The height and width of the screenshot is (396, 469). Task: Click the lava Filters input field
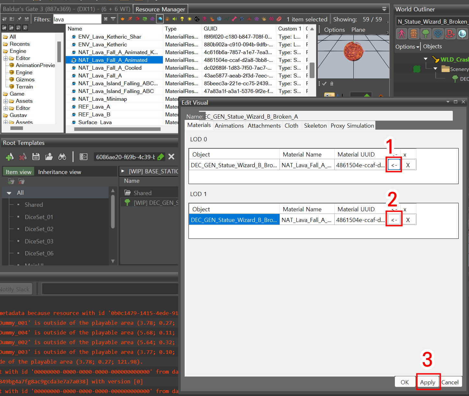click(77, 19)
